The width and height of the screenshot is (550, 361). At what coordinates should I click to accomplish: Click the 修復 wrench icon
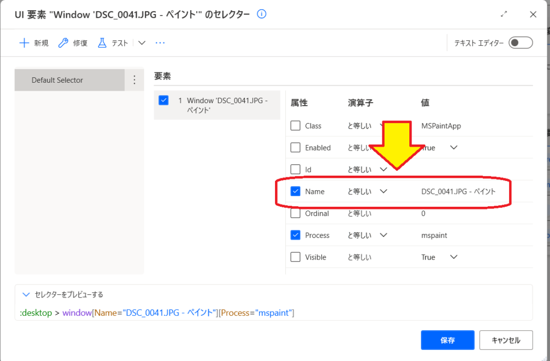(63, 43)
